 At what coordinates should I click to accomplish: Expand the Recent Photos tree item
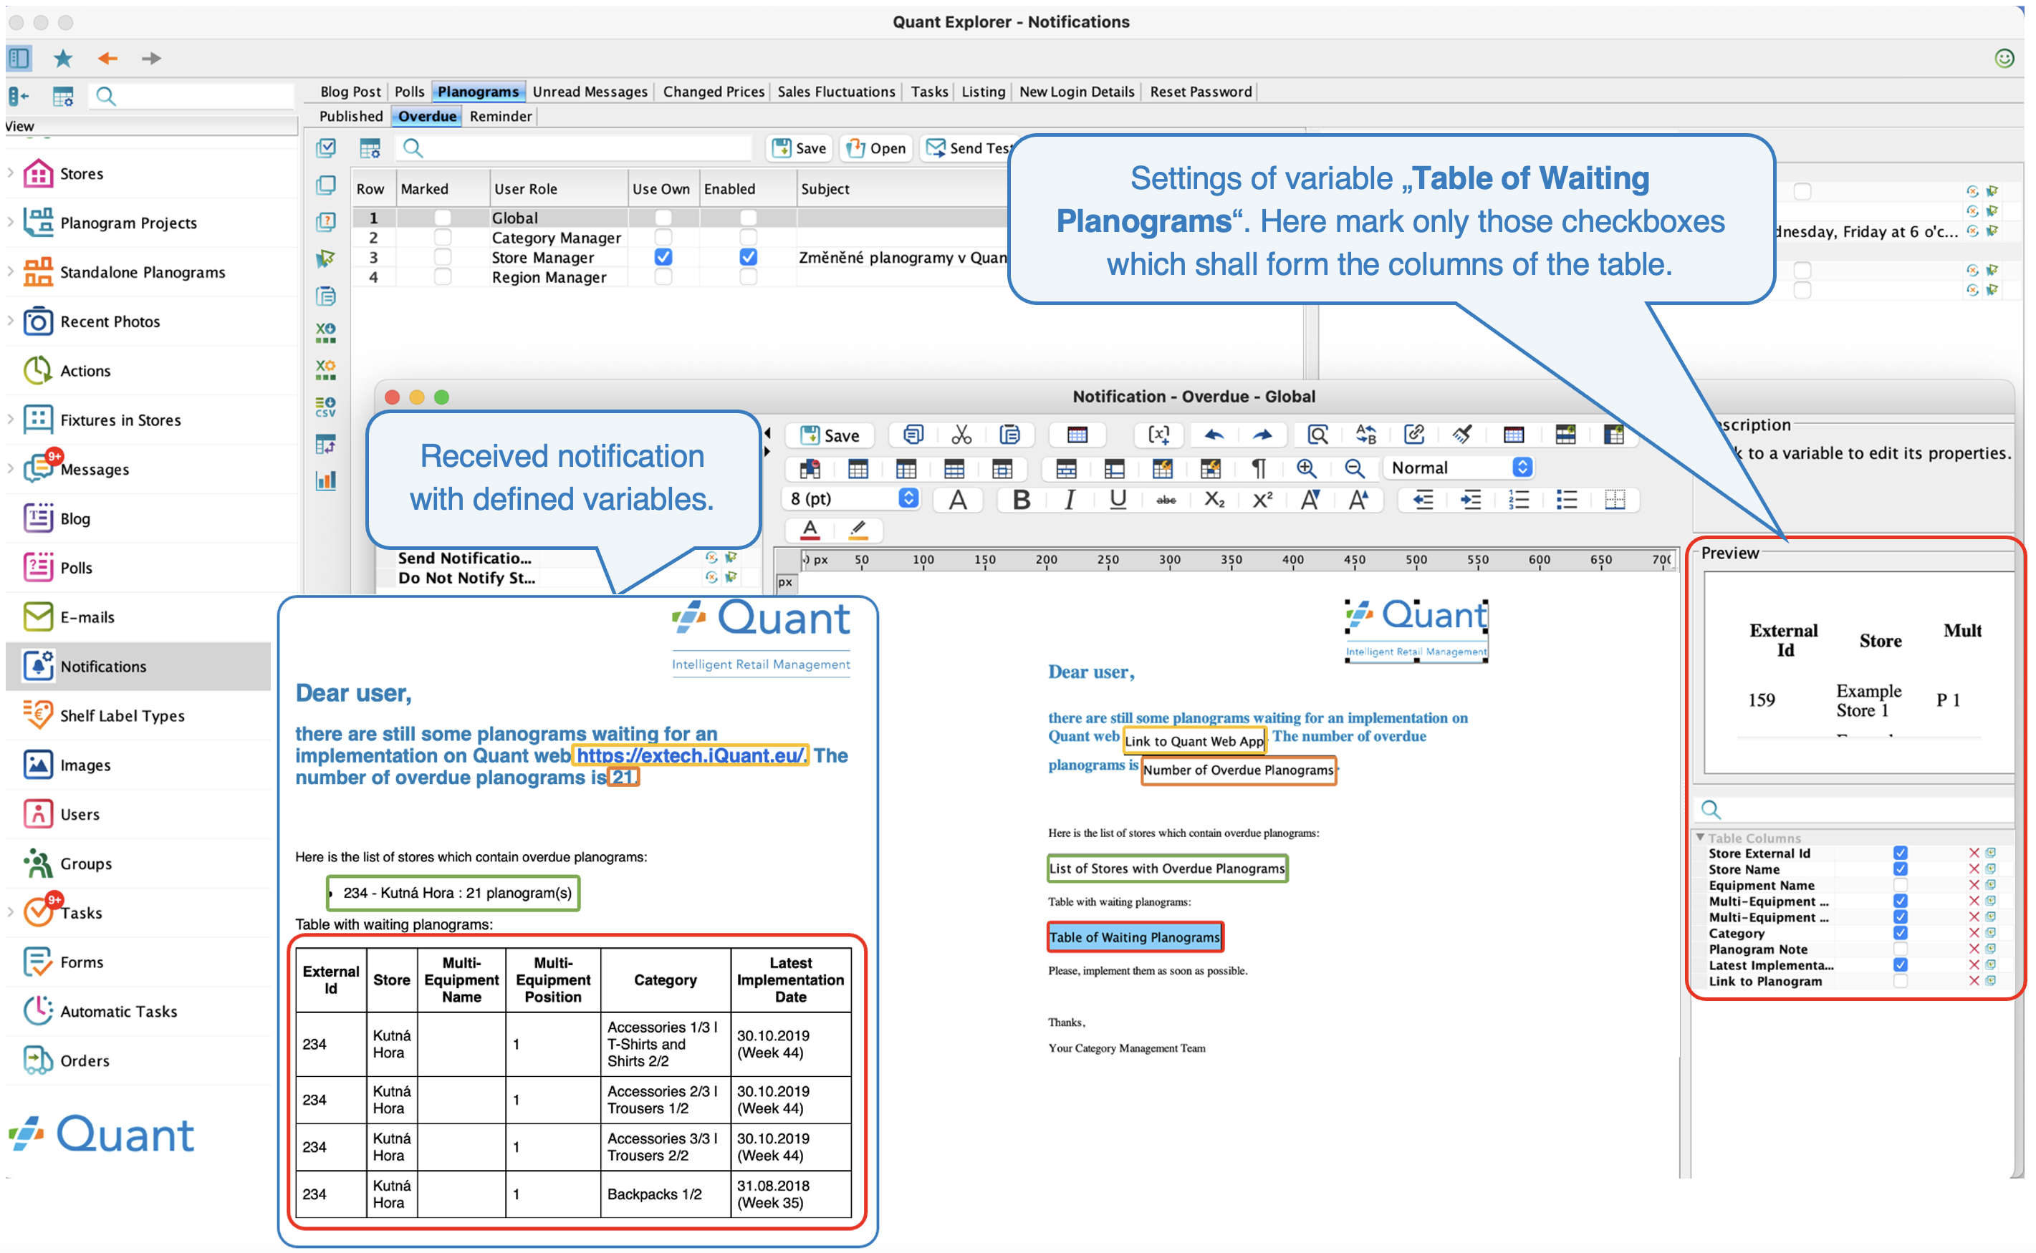pos(11,321)
